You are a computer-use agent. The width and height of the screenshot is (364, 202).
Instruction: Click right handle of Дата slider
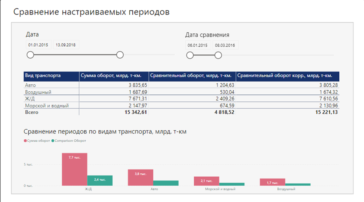click(120, 55)
